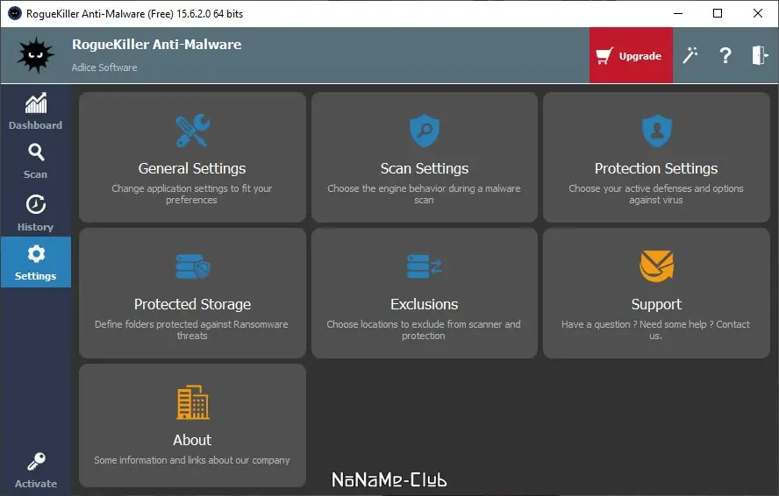Click 'Define folders protected against Ransomware threats' text
Viewport: 779px width, 496px height.
coord(192,329)
